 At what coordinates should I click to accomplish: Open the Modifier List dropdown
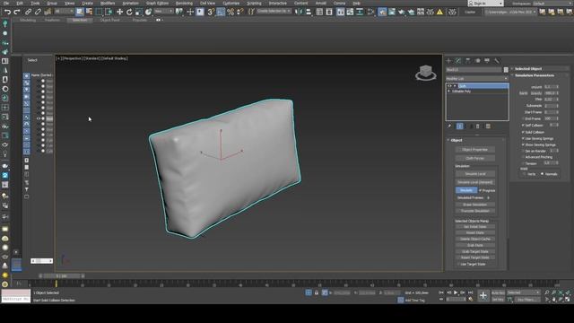click(x=477, y=78)
